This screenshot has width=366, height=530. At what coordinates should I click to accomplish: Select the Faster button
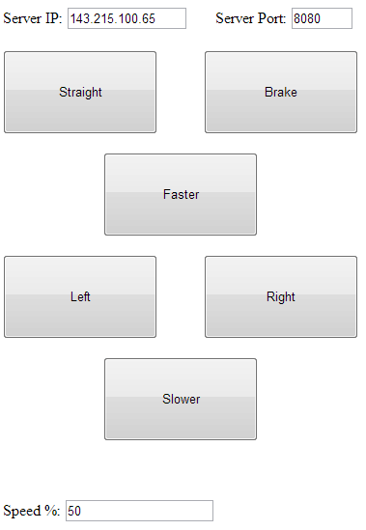pos(181,194)
